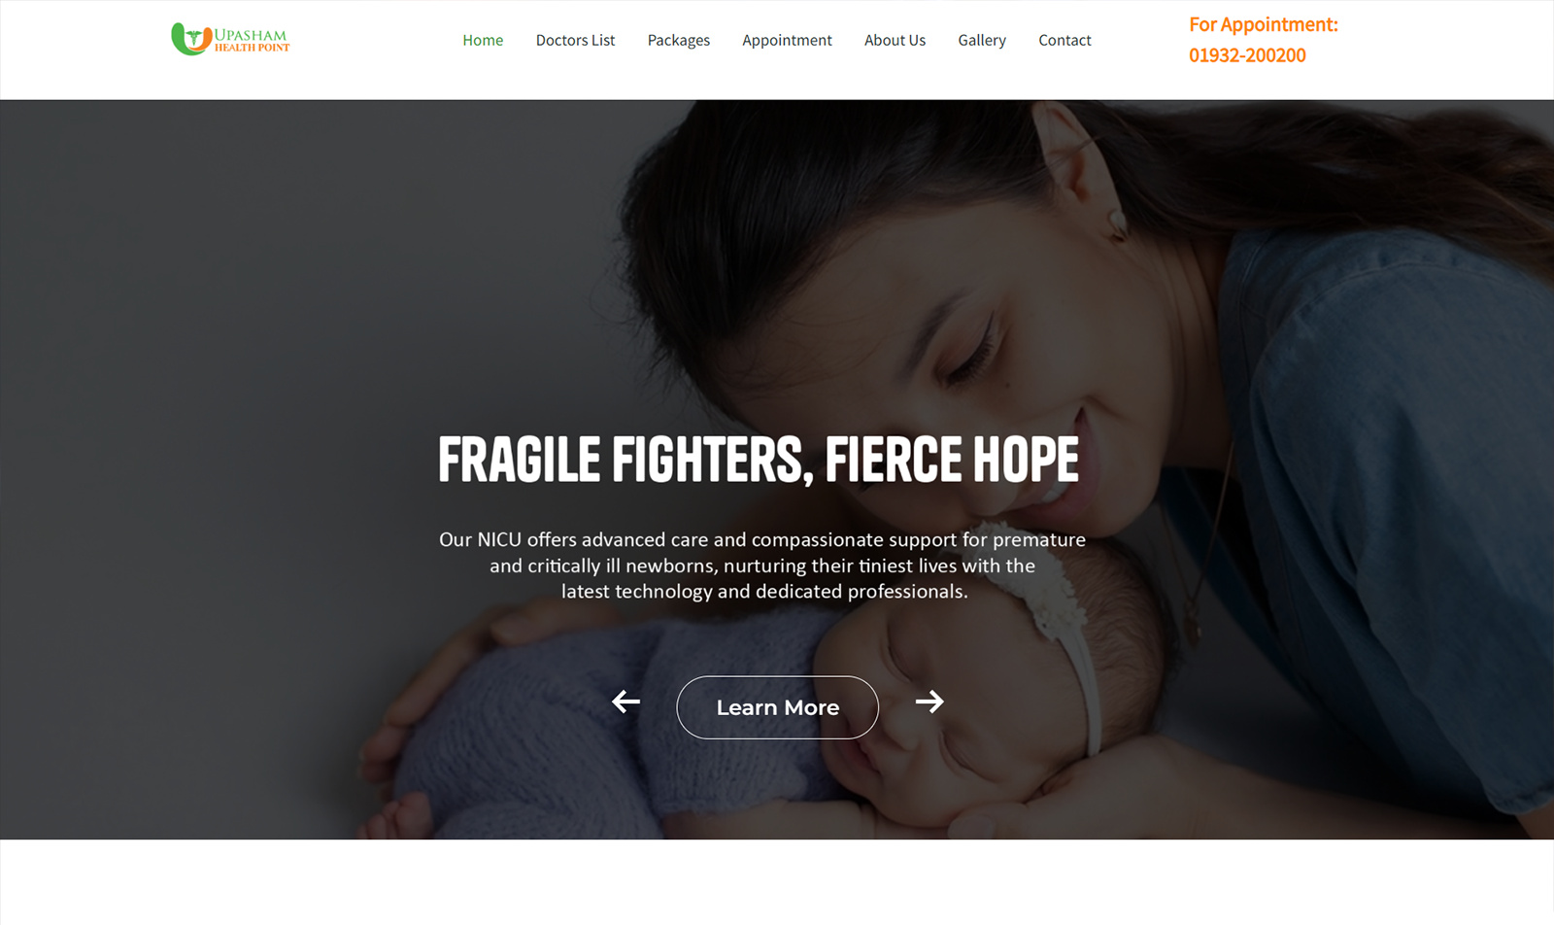Screen dimensions: 1554x925
Task: Open the Doctors List page
Action: coord(575,40)
